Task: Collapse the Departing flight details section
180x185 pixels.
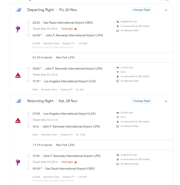Action: [x=166, y=10]
